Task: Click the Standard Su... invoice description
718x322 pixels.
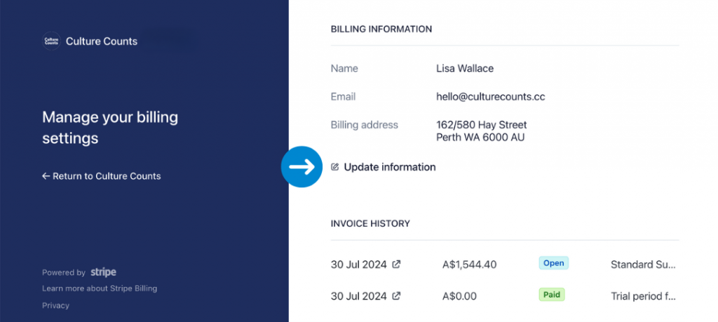Action: click(643, 264)
